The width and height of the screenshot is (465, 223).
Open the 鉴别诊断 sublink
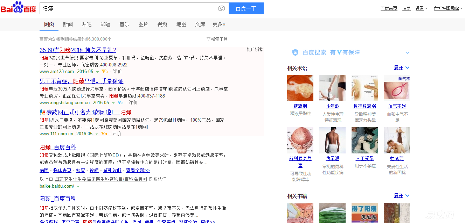(x=112, y=171)
